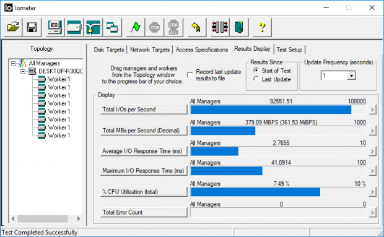Click the Topology horizontal scrollbar thumb
The width and height of the screenshot is (384, 237).
click(43, 218)
